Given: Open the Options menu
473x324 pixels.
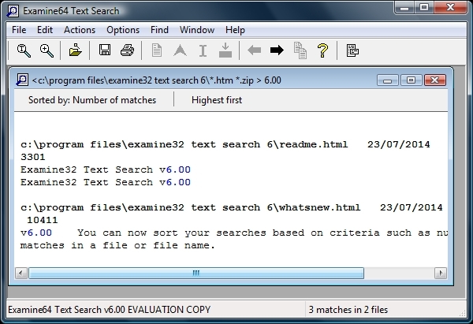Looking at the screenshot, I should [122, 30].
